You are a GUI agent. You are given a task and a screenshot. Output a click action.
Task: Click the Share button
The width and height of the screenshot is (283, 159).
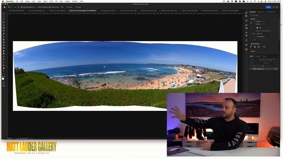268,7
